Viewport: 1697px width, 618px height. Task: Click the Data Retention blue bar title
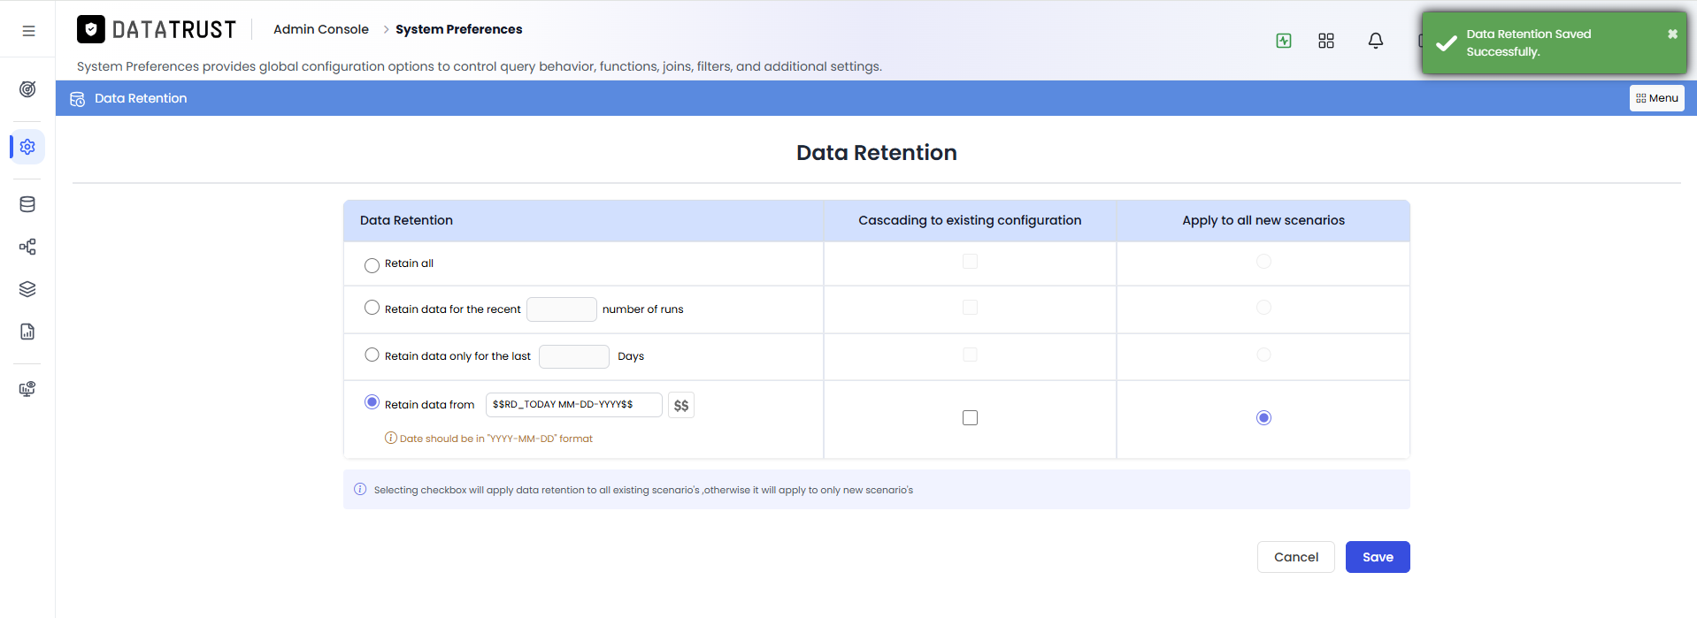(x=141, y=99)
